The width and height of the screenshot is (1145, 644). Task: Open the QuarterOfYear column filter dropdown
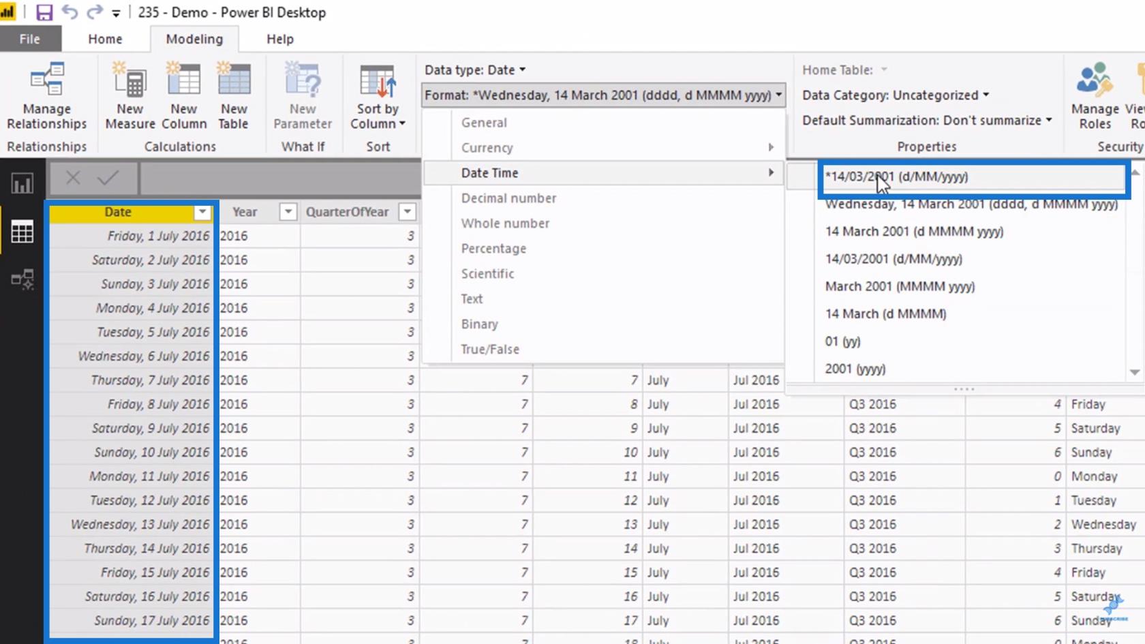(x=407, y=212)
